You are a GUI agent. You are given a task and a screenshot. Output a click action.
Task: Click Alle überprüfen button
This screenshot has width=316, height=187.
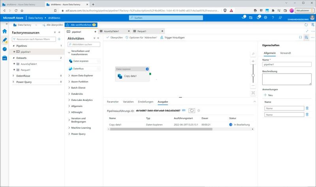click(53, 25)
